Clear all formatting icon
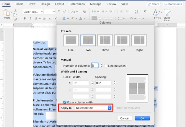Viewport: 186px width, 127px height. pyautogui.click(x=84, y=12)
